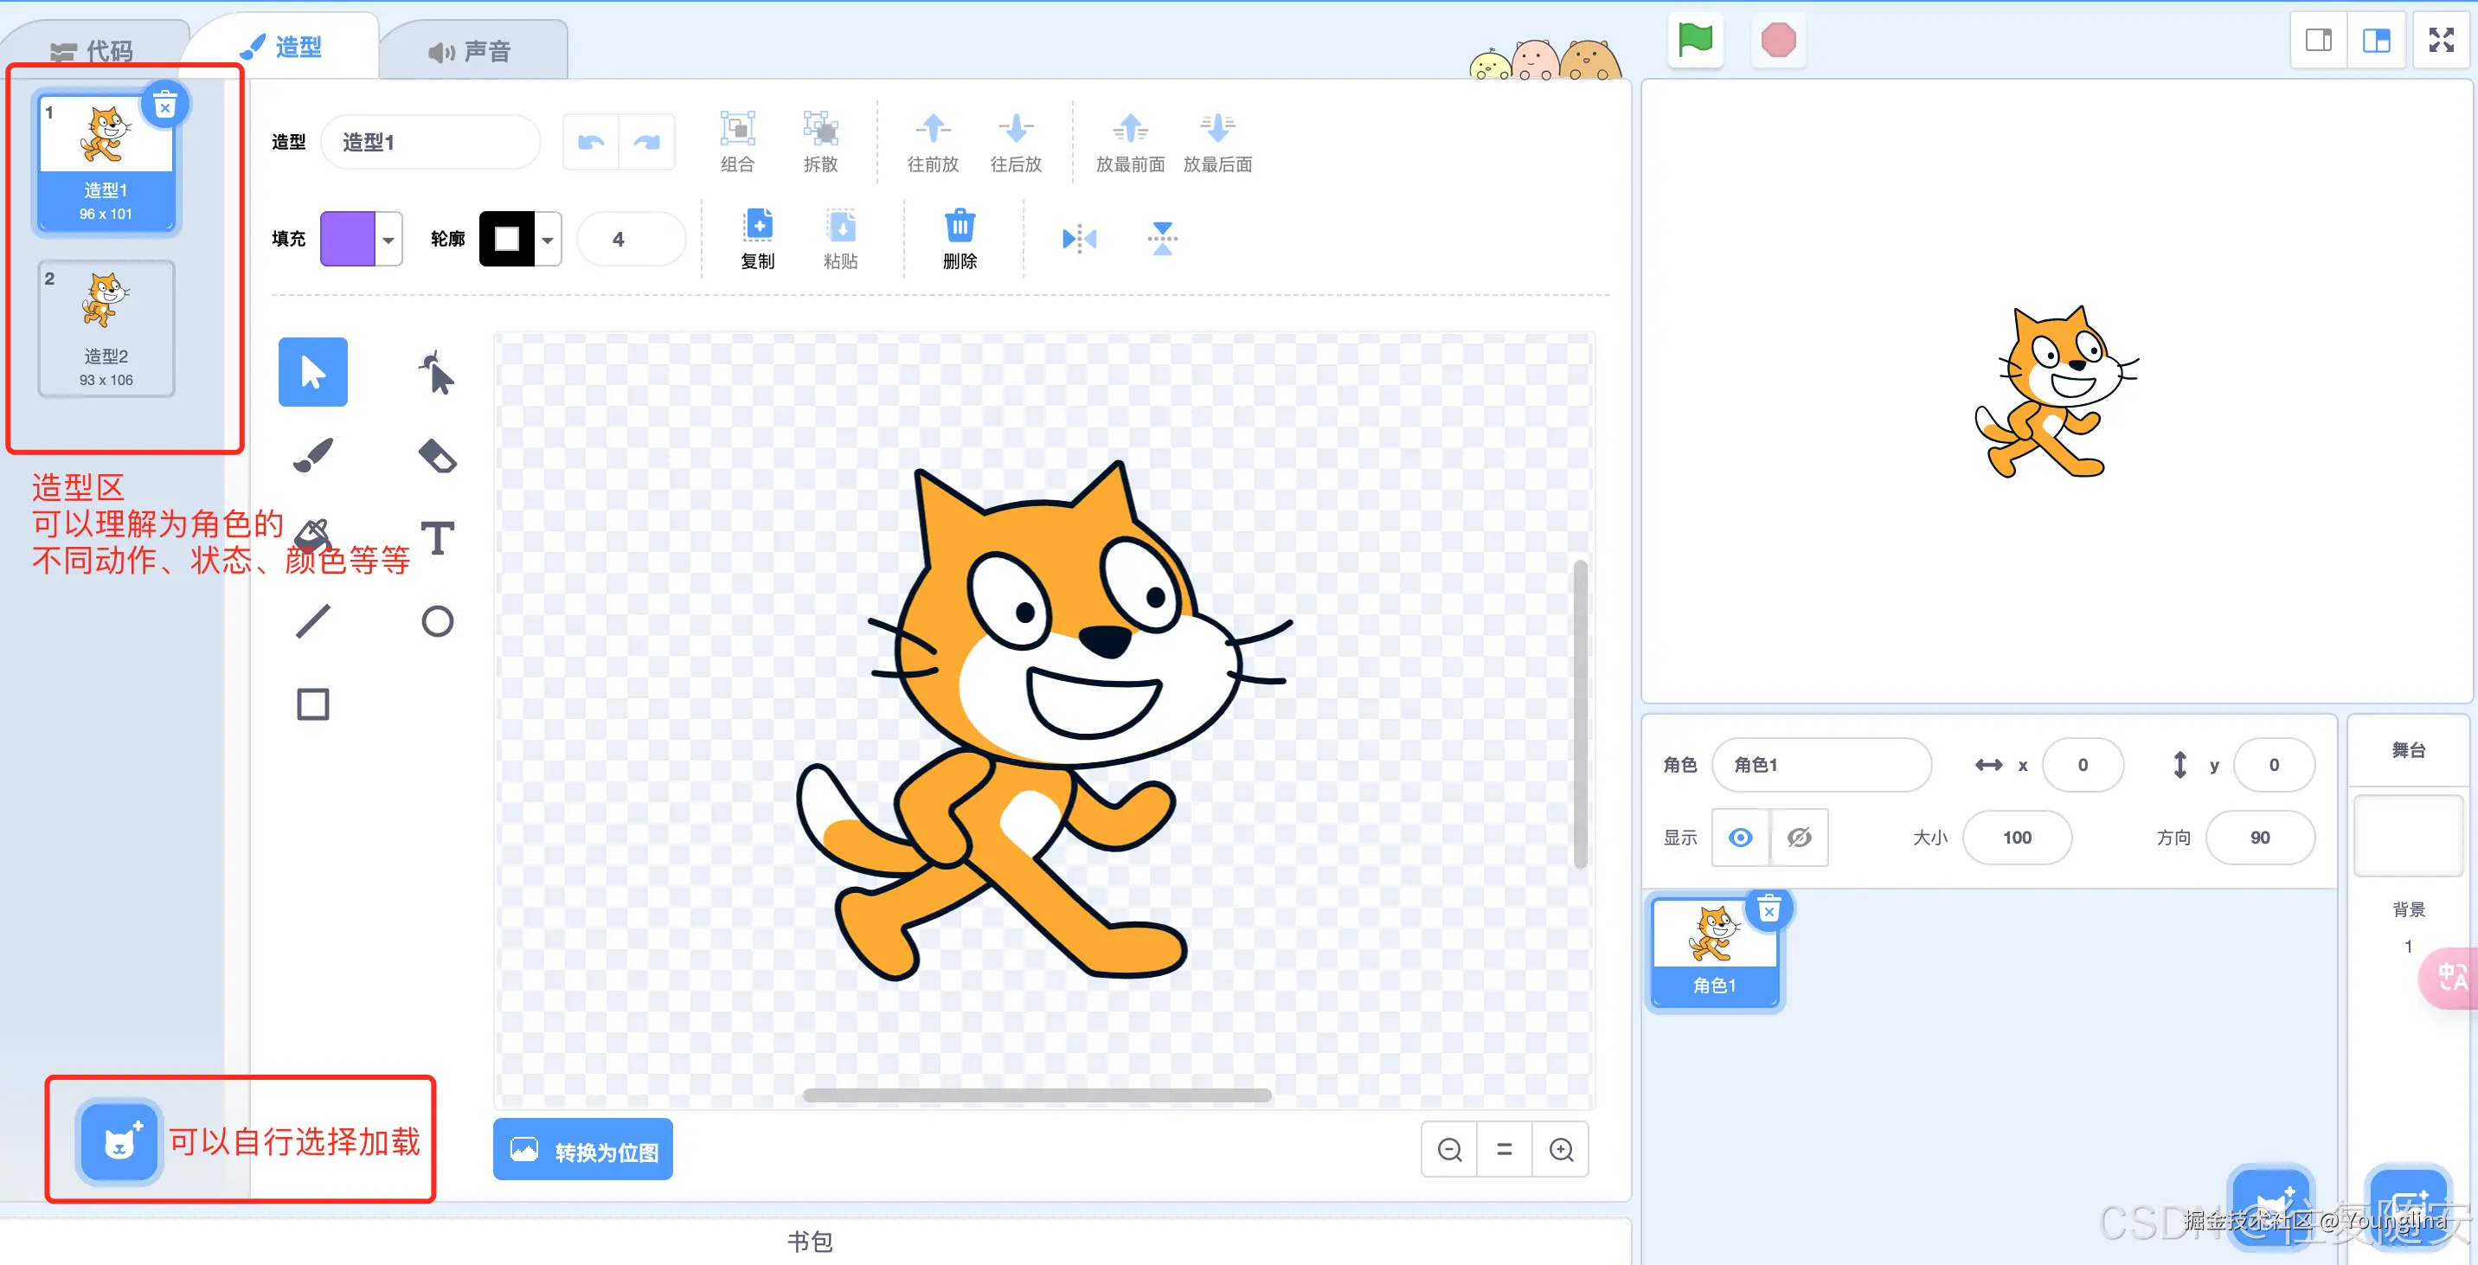The image size is (2478, 1265).
Task: Select the Text tool
Action: [x=438, y=539]
